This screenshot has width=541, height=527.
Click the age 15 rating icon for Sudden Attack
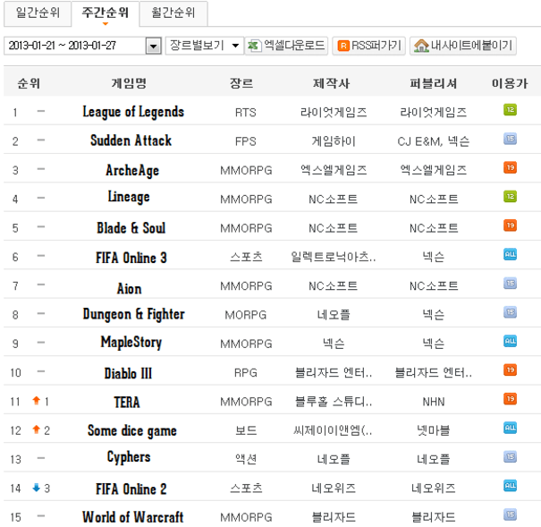pyautogui.click(x=510, y=139)
